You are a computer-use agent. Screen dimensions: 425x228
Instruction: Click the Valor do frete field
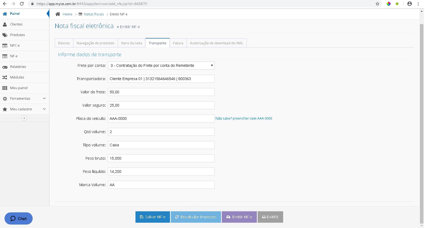click(161, 92)
